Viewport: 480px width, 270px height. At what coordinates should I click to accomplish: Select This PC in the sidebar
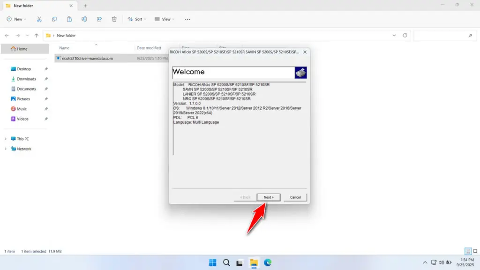[x=22, y=139]
